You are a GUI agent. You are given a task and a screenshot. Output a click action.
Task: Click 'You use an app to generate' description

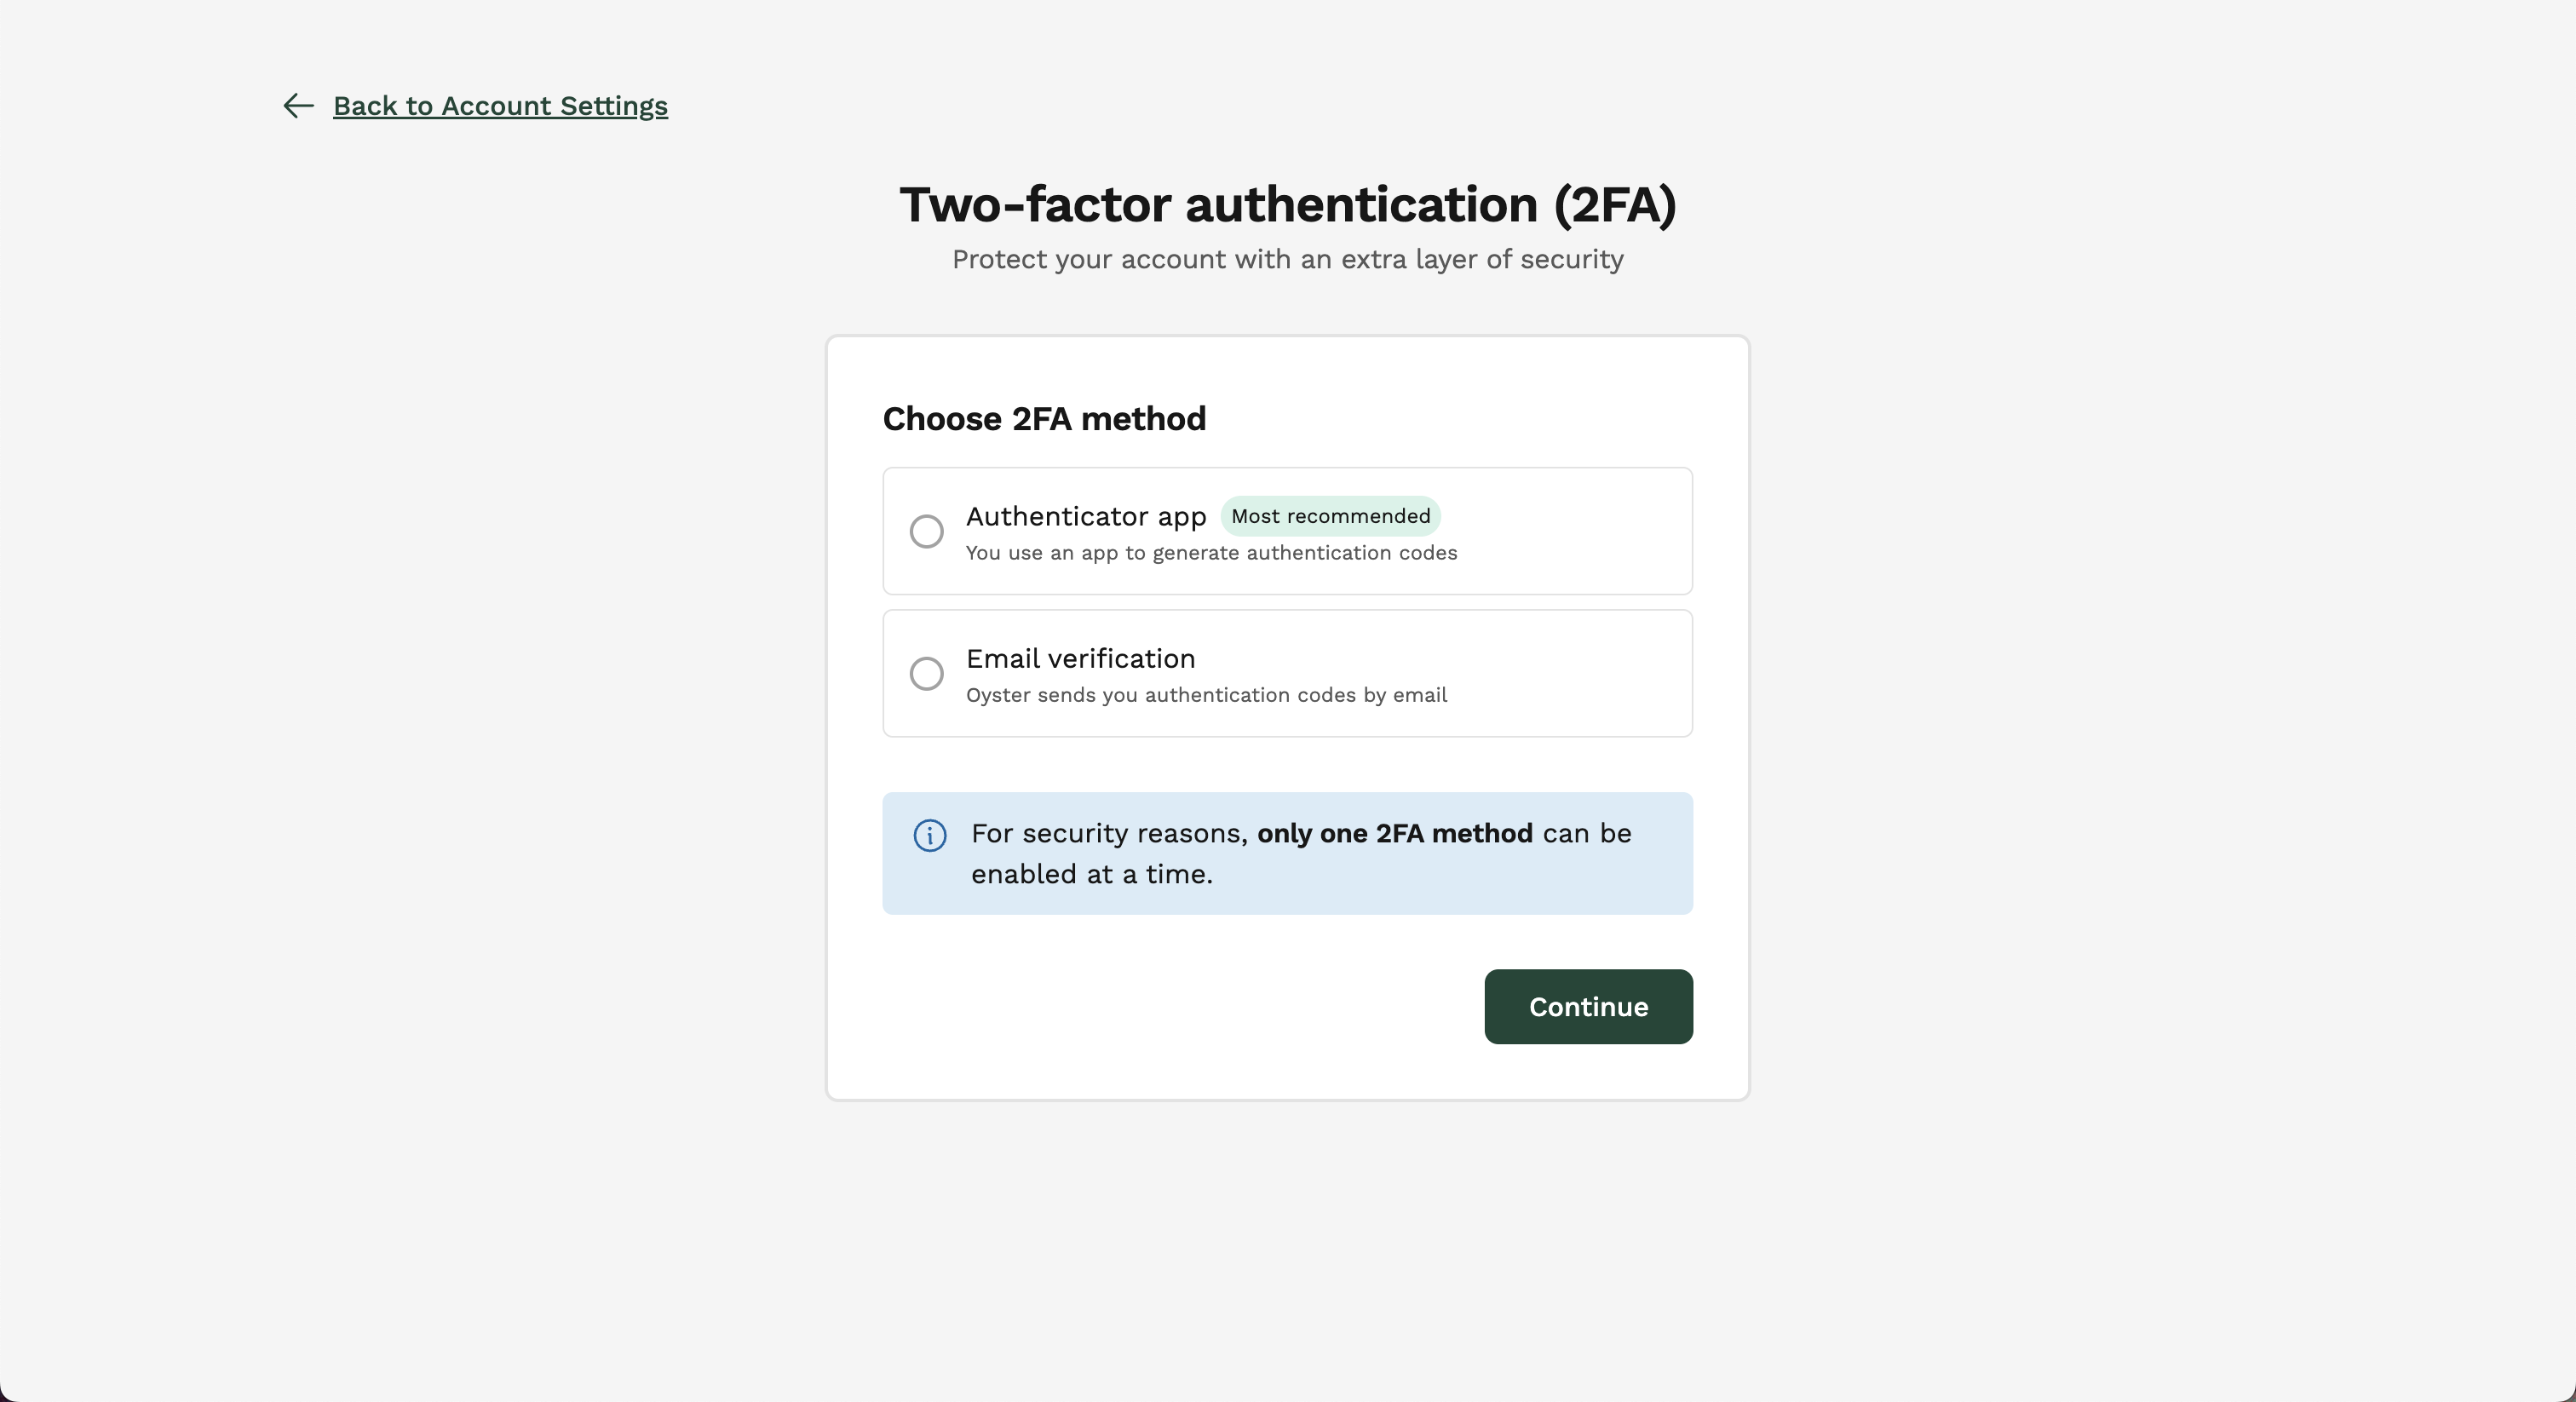coord(1211,553)
